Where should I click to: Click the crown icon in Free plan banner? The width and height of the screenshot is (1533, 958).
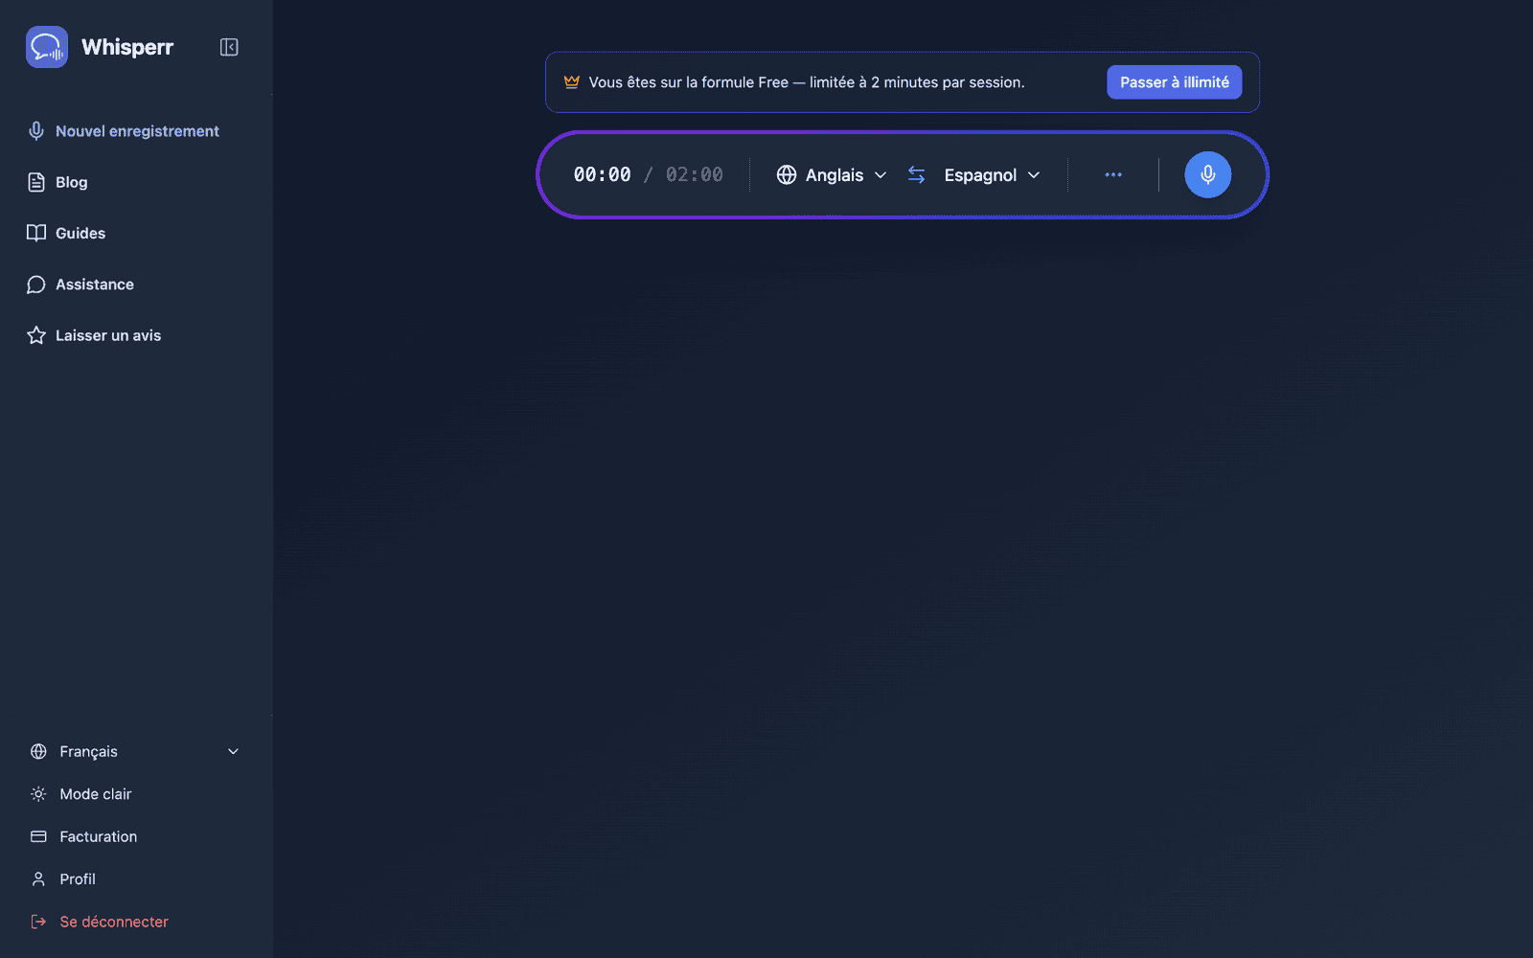tap(572, 81)
